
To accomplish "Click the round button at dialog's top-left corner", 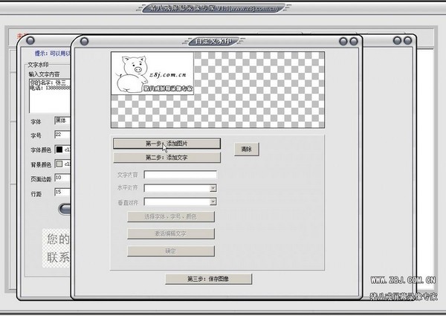I will tap(84, 42).
